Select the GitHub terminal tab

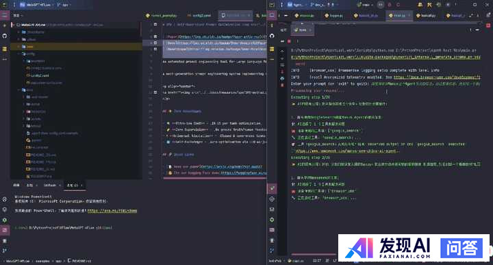click(50, 185)
